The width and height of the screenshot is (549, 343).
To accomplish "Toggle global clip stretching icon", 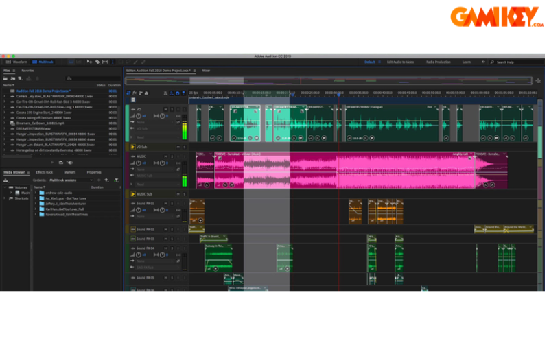I will (171, 93).
